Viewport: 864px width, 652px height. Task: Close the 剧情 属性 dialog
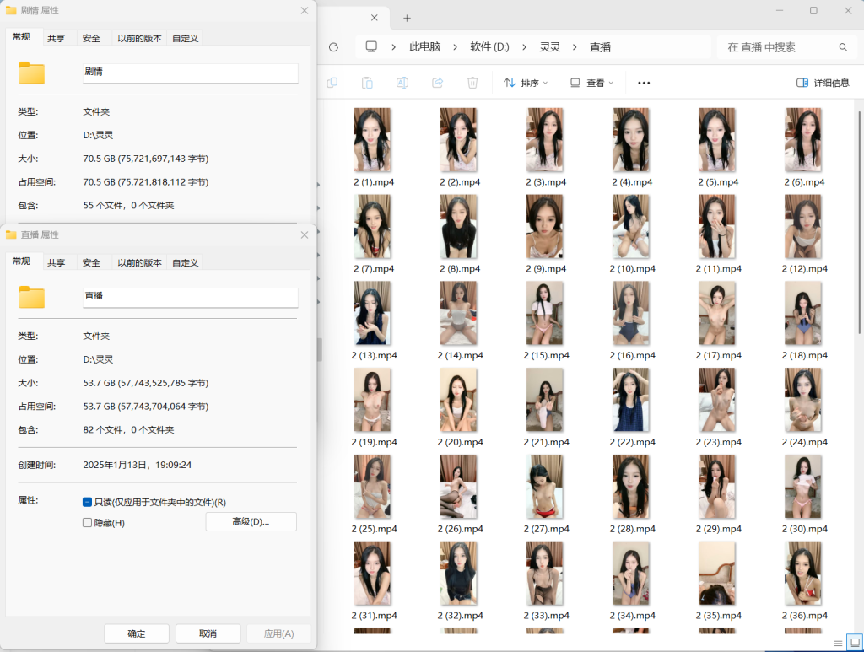click(304, 10)
